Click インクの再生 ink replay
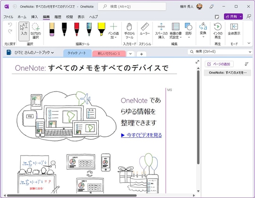The height and width of the screenshot is (198, 255). pyautogui.click(x=218, y=31)
